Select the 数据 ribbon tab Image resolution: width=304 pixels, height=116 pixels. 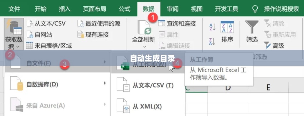[x=149, y=9]
